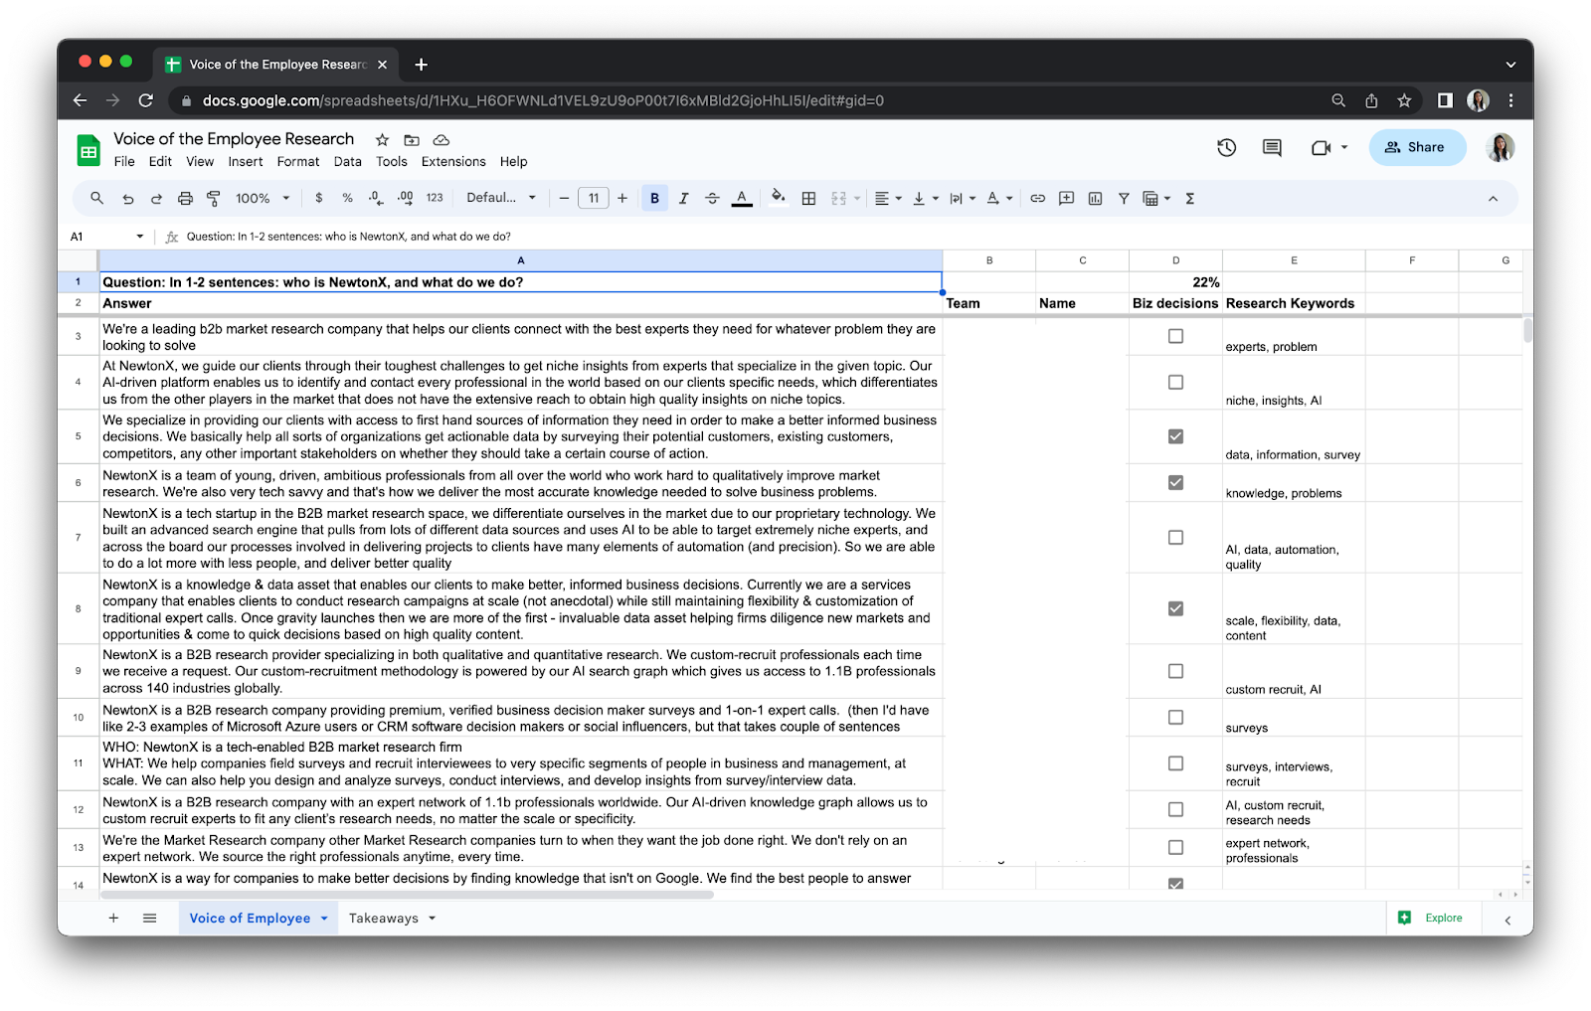Screen dimensions: 1591x1011
Task: Open the Google Sheets home icon
Action: point(88,150)
